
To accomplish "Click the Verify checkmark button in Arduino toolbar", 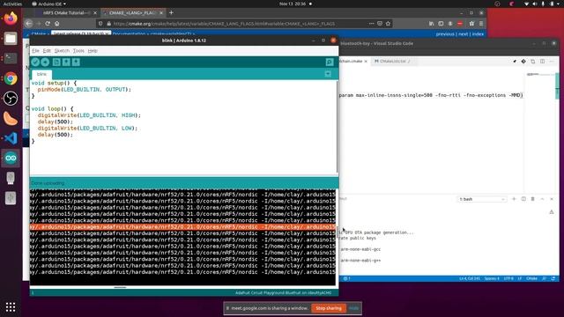I will click(35, 63).
